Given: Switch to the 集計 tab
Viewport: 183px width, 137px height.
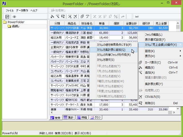Looking at the screenshot, I should [69, 117].
